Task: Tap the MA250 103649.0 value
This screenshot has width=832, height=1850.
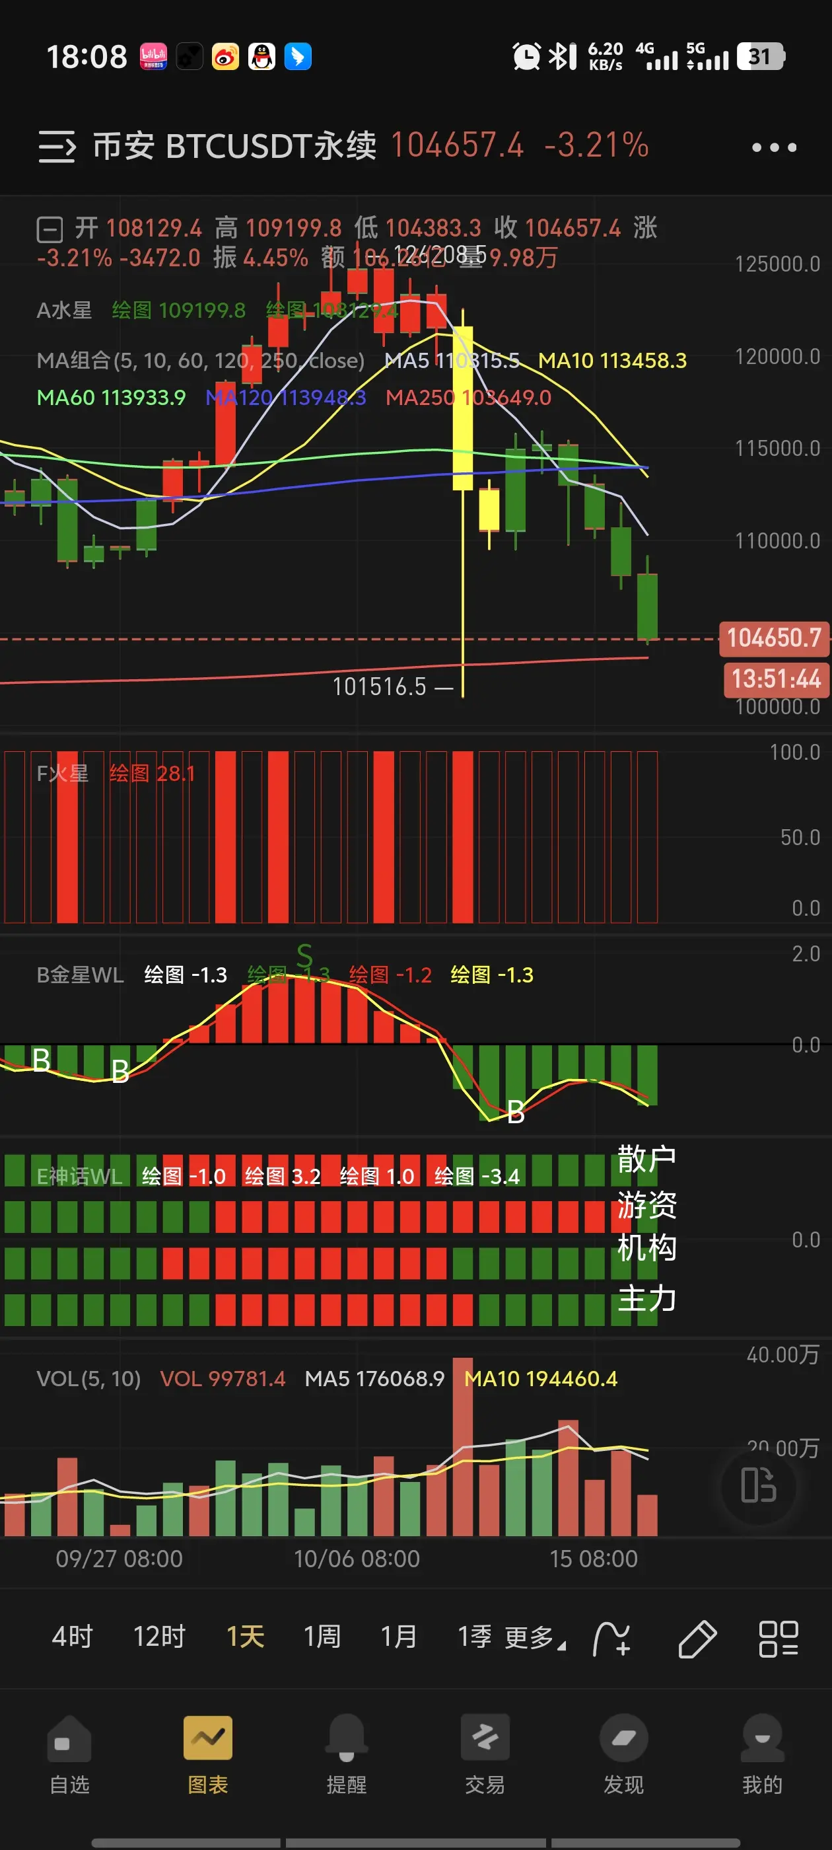Action: click(469, 397)
